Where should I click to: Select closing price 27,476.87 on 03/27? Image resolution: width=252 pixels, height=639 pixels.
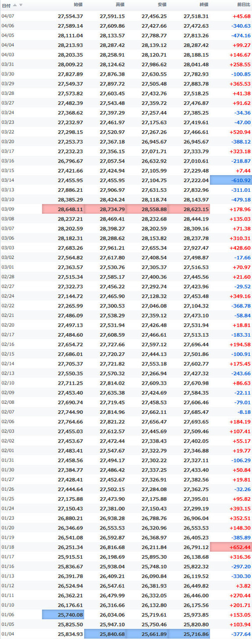[196, 102]
